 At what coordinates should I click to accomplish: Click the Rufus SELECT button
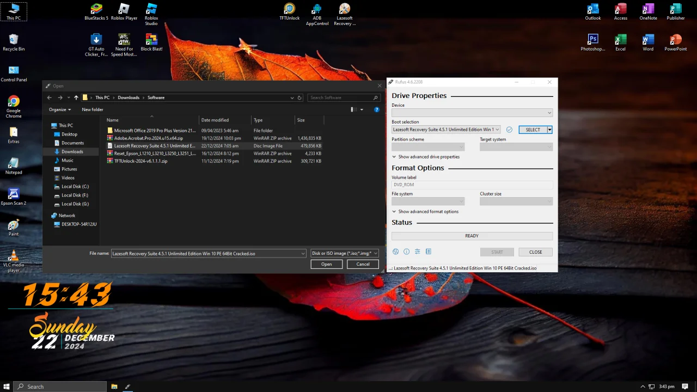[x=533, y=130]
